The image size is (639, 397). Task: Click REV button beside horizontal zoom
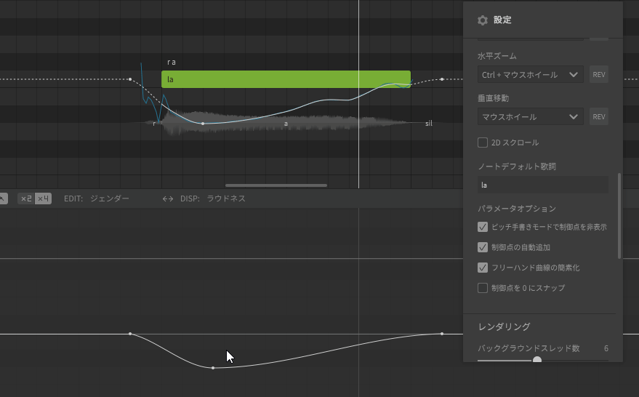599,75
